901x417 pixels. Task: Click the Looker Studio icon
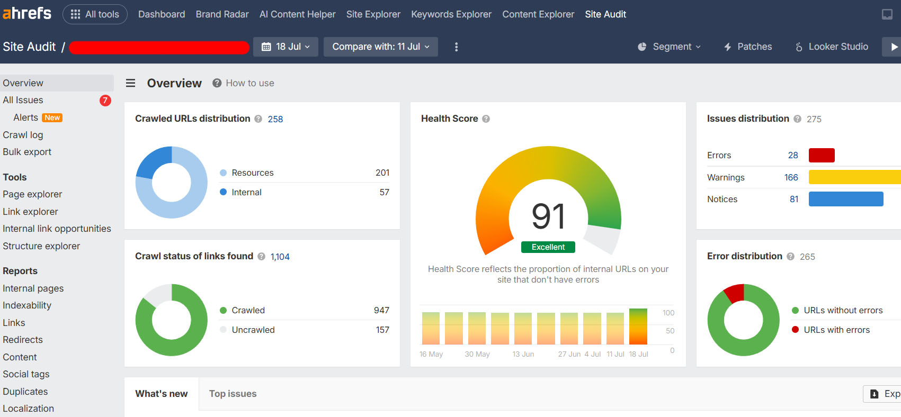(x=799, y=47)
